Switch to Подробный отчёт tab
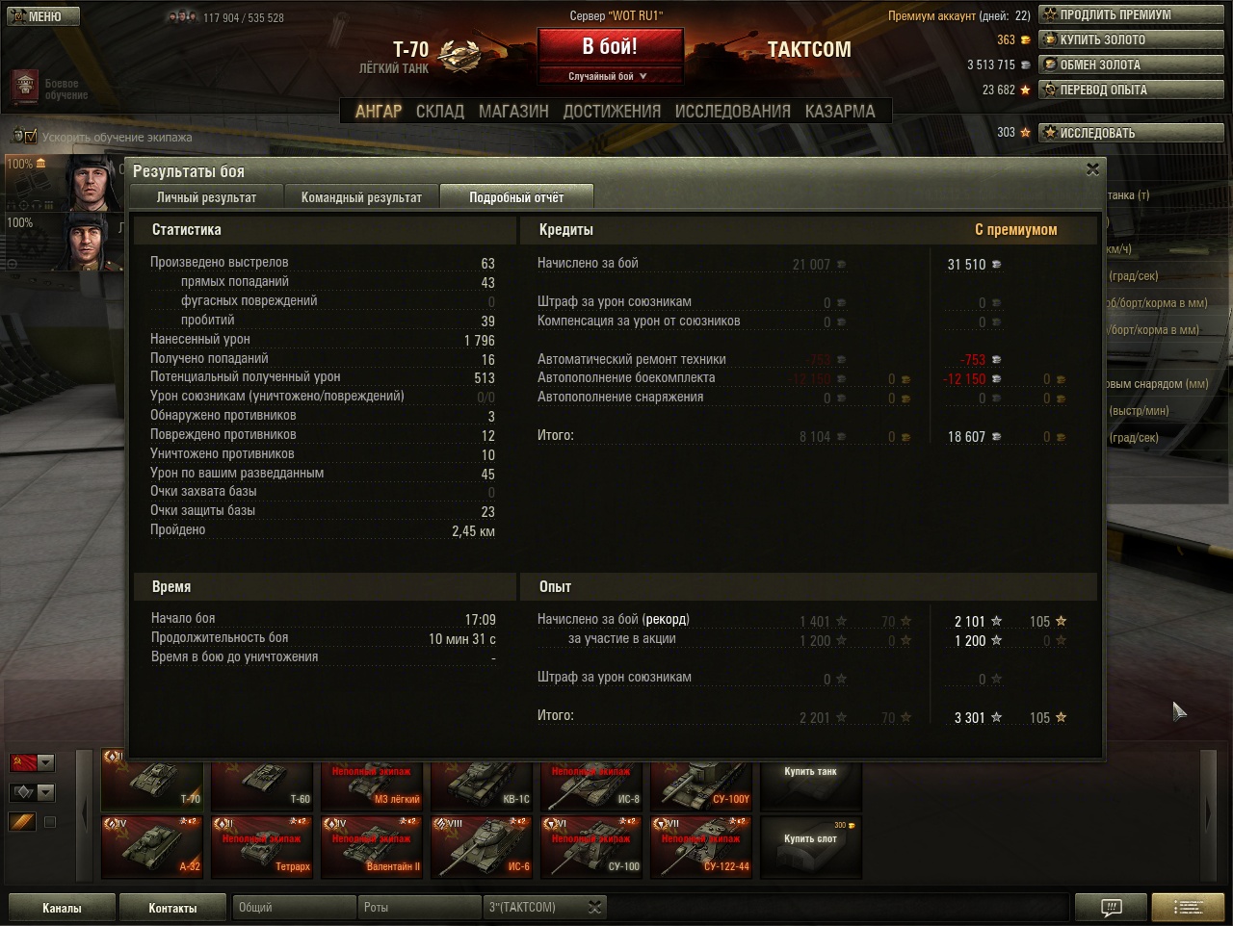Screen dimensions: 1233x926 coord(516,196)
